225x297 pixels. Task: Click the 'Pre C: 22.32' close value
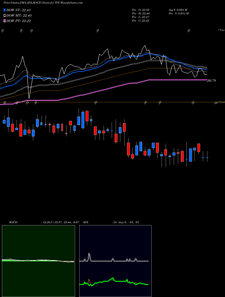tap(140, 21)
